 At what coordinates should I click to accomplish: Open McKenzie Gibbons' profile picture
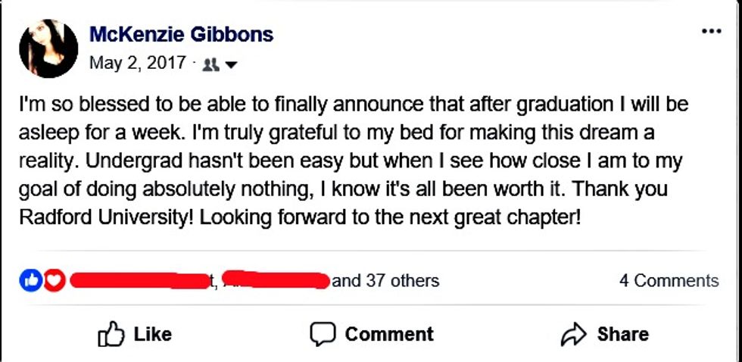[49, 49]
